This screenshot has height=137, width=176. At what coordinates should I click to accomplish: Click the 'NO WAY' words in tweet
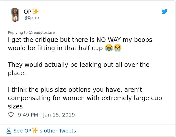(x=109, y=40)
